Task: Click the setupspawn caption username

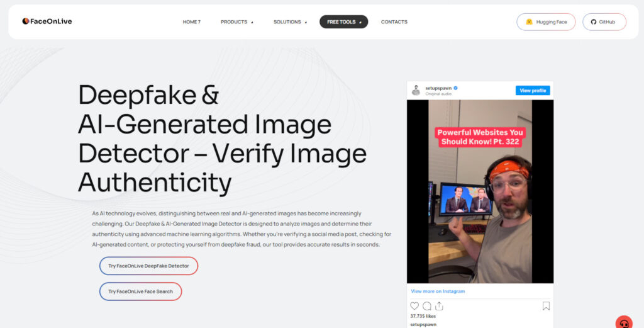Action: (x=423, y=324)
